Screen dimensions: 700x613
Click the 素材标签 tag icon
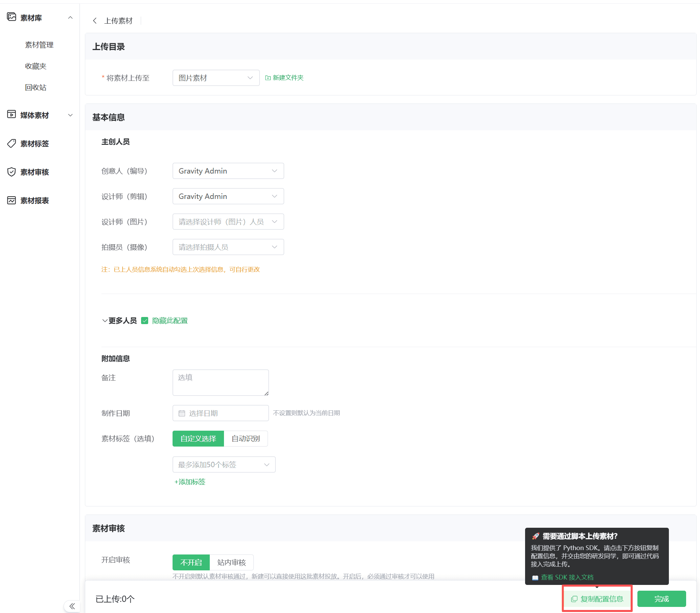pyautogui.click(x=11, y=143)
